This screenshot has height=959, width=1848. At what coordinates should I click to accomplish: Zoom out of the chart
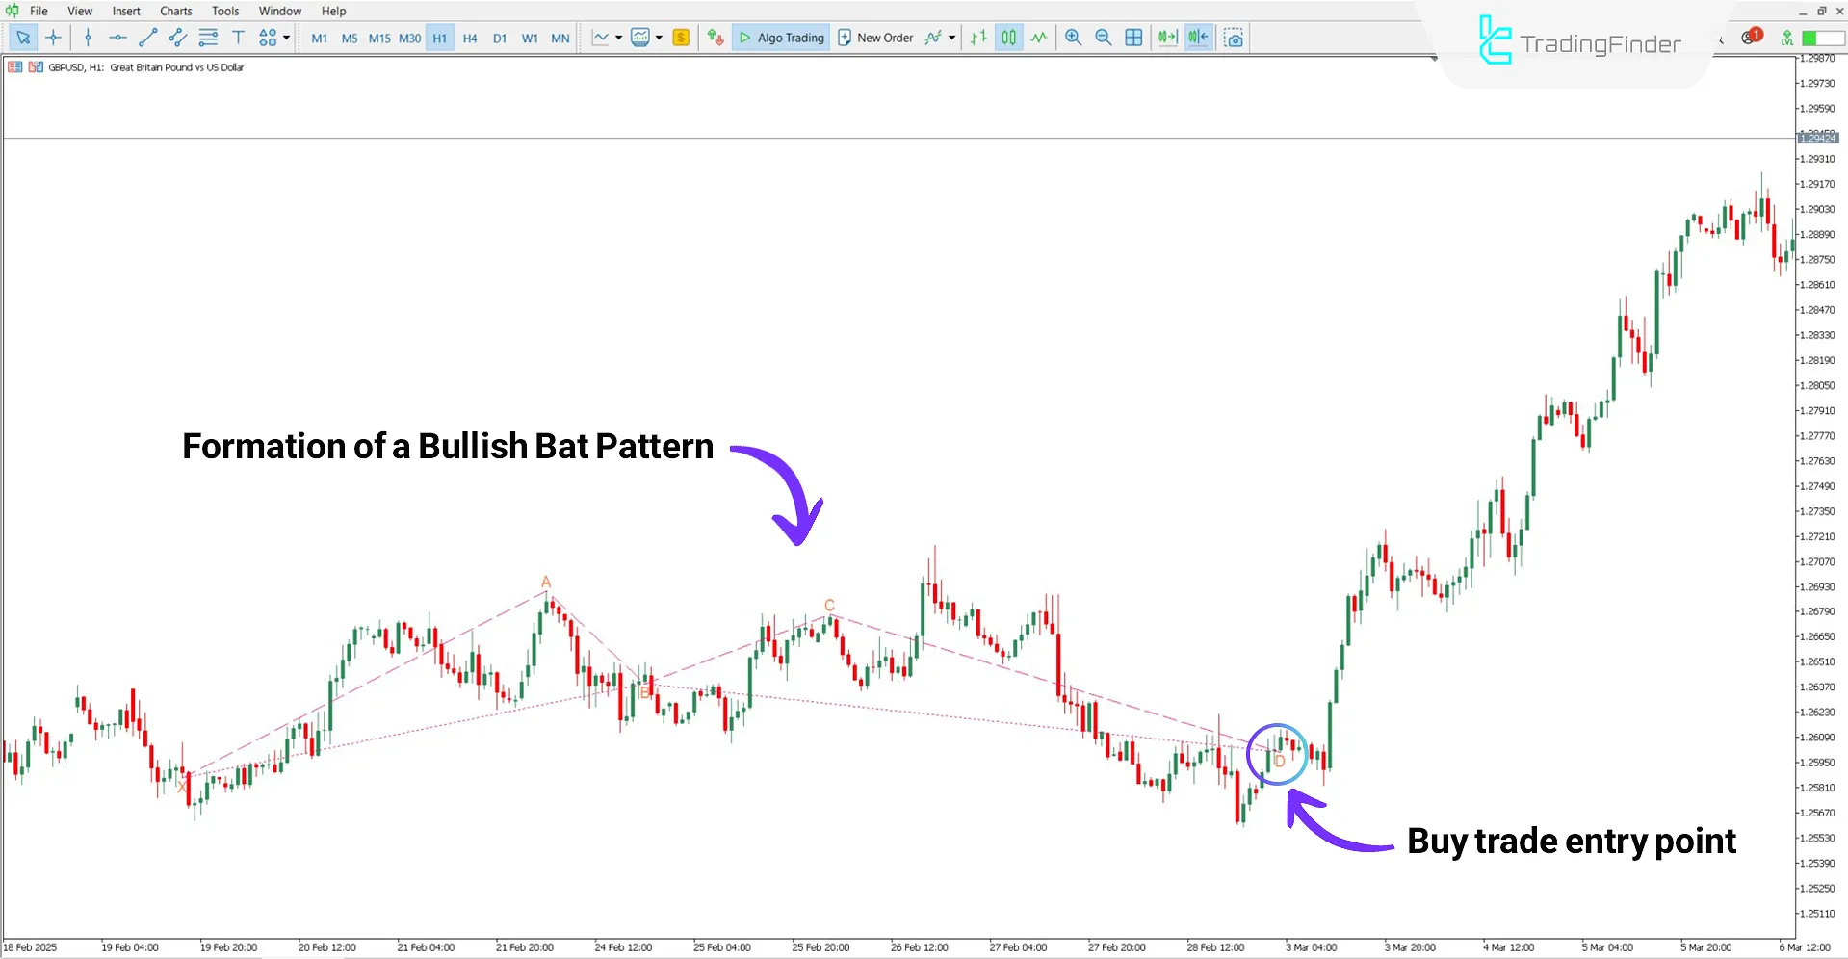click(1104, 38)
